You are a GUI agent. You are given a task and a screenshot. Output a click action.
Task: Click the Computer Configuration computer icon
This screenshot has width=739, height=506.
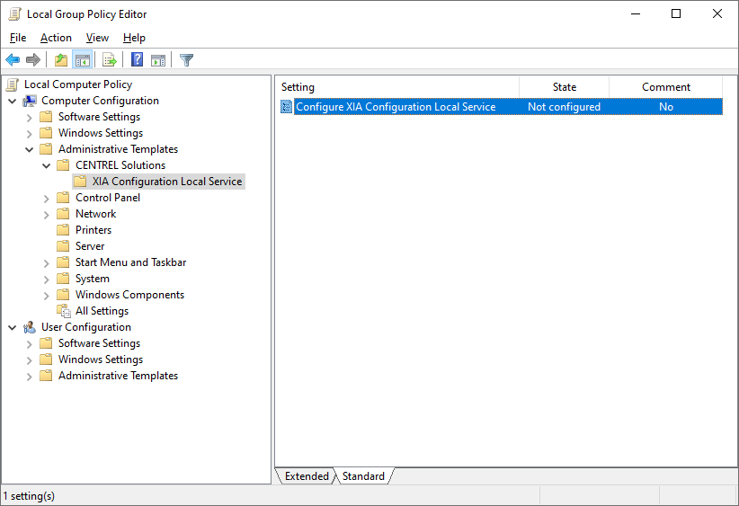pyautogui.click(x=30, y=101)
